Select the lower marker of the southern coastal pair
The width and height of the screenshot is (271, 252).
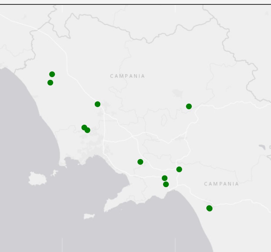pos(166,185)
